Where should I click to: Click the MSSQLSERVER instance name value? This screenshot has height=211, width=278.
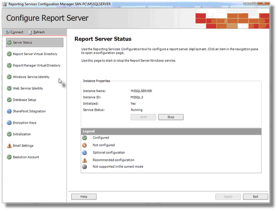click(142, 91)
